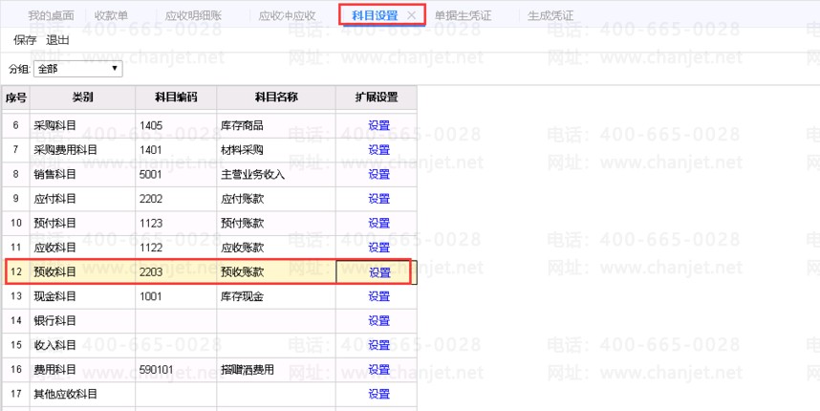
Task: Click account code cell 5001
Action: tap(176, 174)
